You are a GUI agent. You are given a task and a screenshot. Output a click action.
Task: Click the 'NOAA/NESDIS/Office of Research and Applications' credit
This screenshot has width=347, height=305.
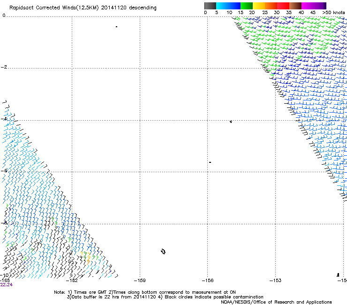pyautogui.click(x=276, y=302)
